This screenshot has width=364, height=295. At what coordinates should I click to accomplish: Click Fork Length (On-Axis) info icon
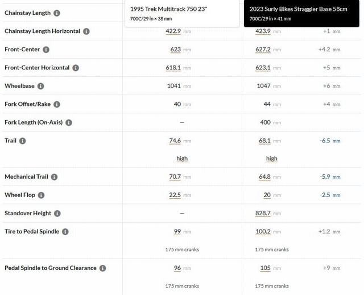tap(69, 122)
